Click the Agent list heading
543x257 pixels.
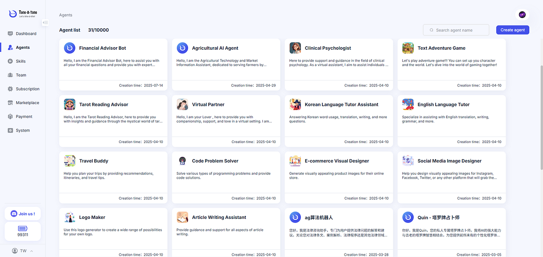pos(70,30)
